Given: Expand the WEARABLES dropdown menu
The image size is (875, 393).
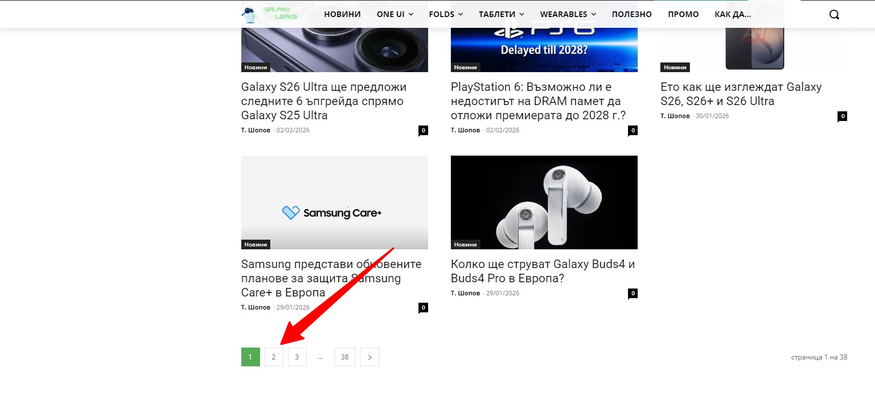Looking at the screenshot, I should click(568, 14).
